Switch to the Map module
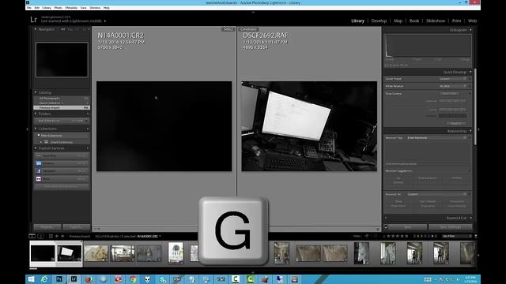This screenshot has height=284, width=506. point(398,21)
